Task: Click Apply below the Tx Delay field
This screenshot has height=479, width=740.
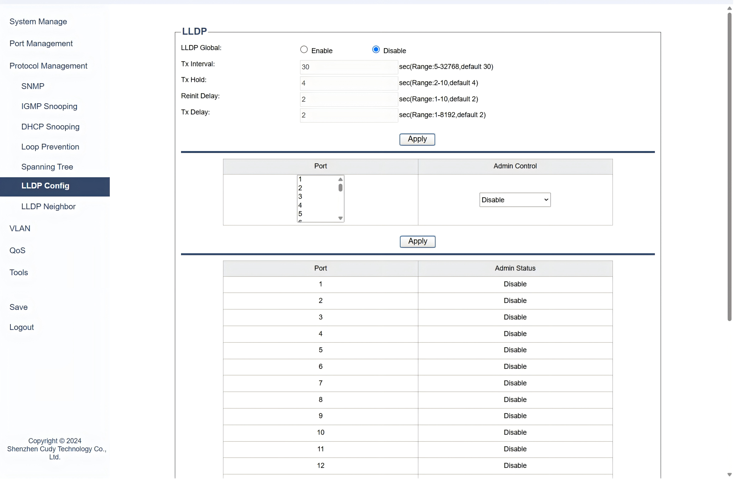Action: tap(417, 139)
